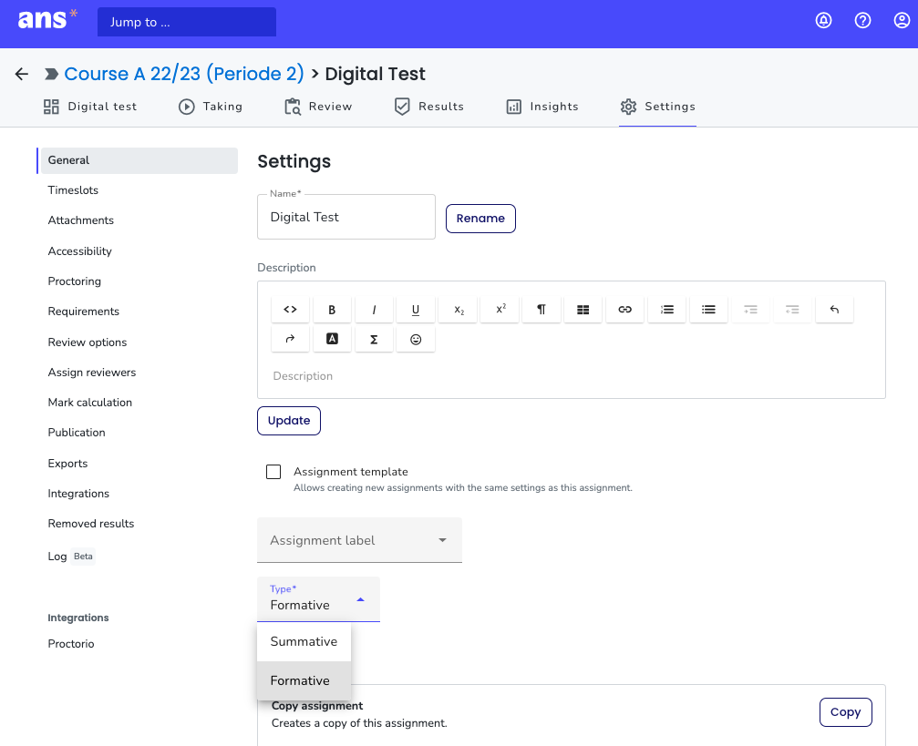Viewport: 918px width, 746px height.
Task: Open paragraph format options
Action: coord(542,310)
